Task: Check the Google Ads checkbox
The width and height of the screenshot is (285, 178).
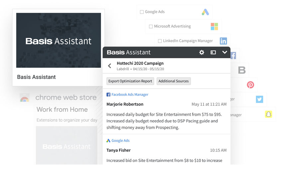Action: pos(142,12)
